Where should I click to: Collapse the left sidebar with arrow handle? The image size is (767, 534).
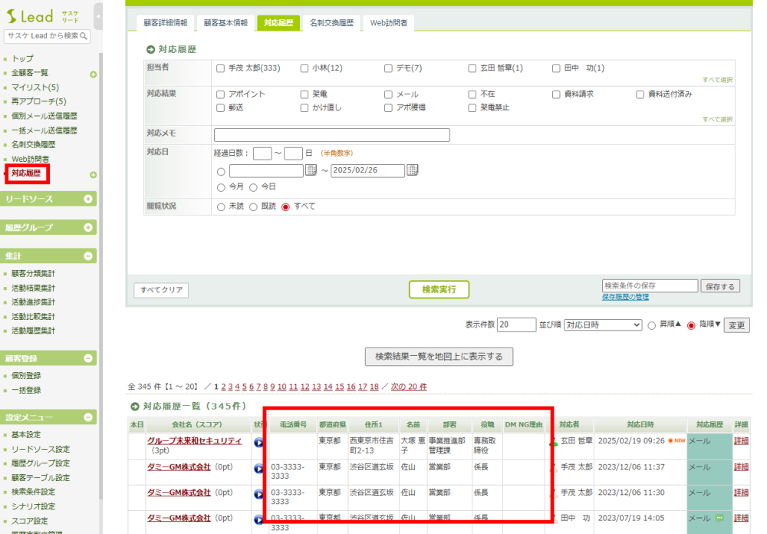[x=98, y=16]
